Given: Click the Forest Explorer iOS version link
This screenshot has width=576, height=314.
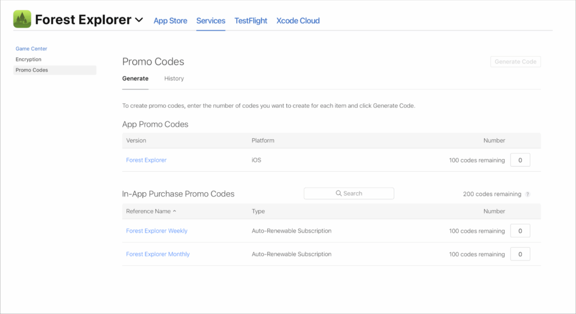Looking at the screenshot, I should (x=146, y=160).
